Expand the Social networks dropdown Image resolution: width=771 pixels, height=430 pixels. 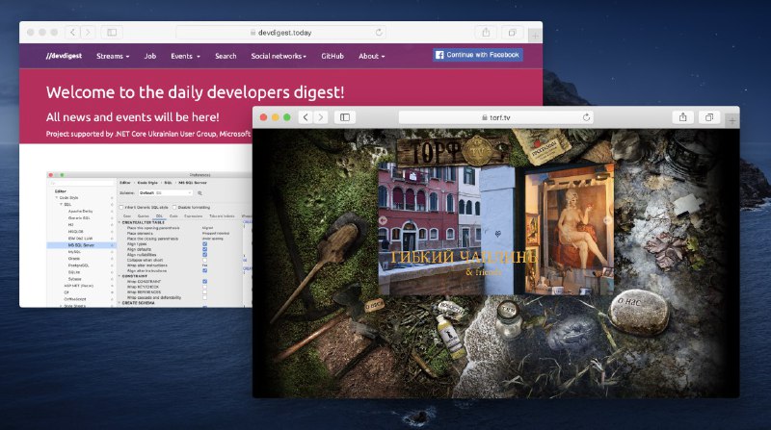point(279,56)
